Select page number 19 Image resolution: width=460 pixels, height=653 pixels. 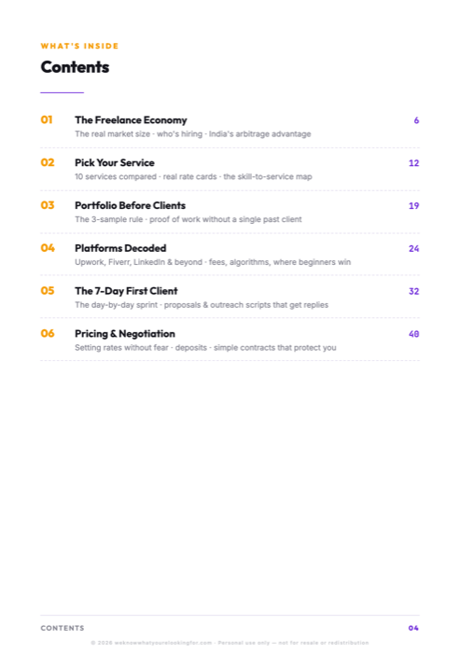413,206
